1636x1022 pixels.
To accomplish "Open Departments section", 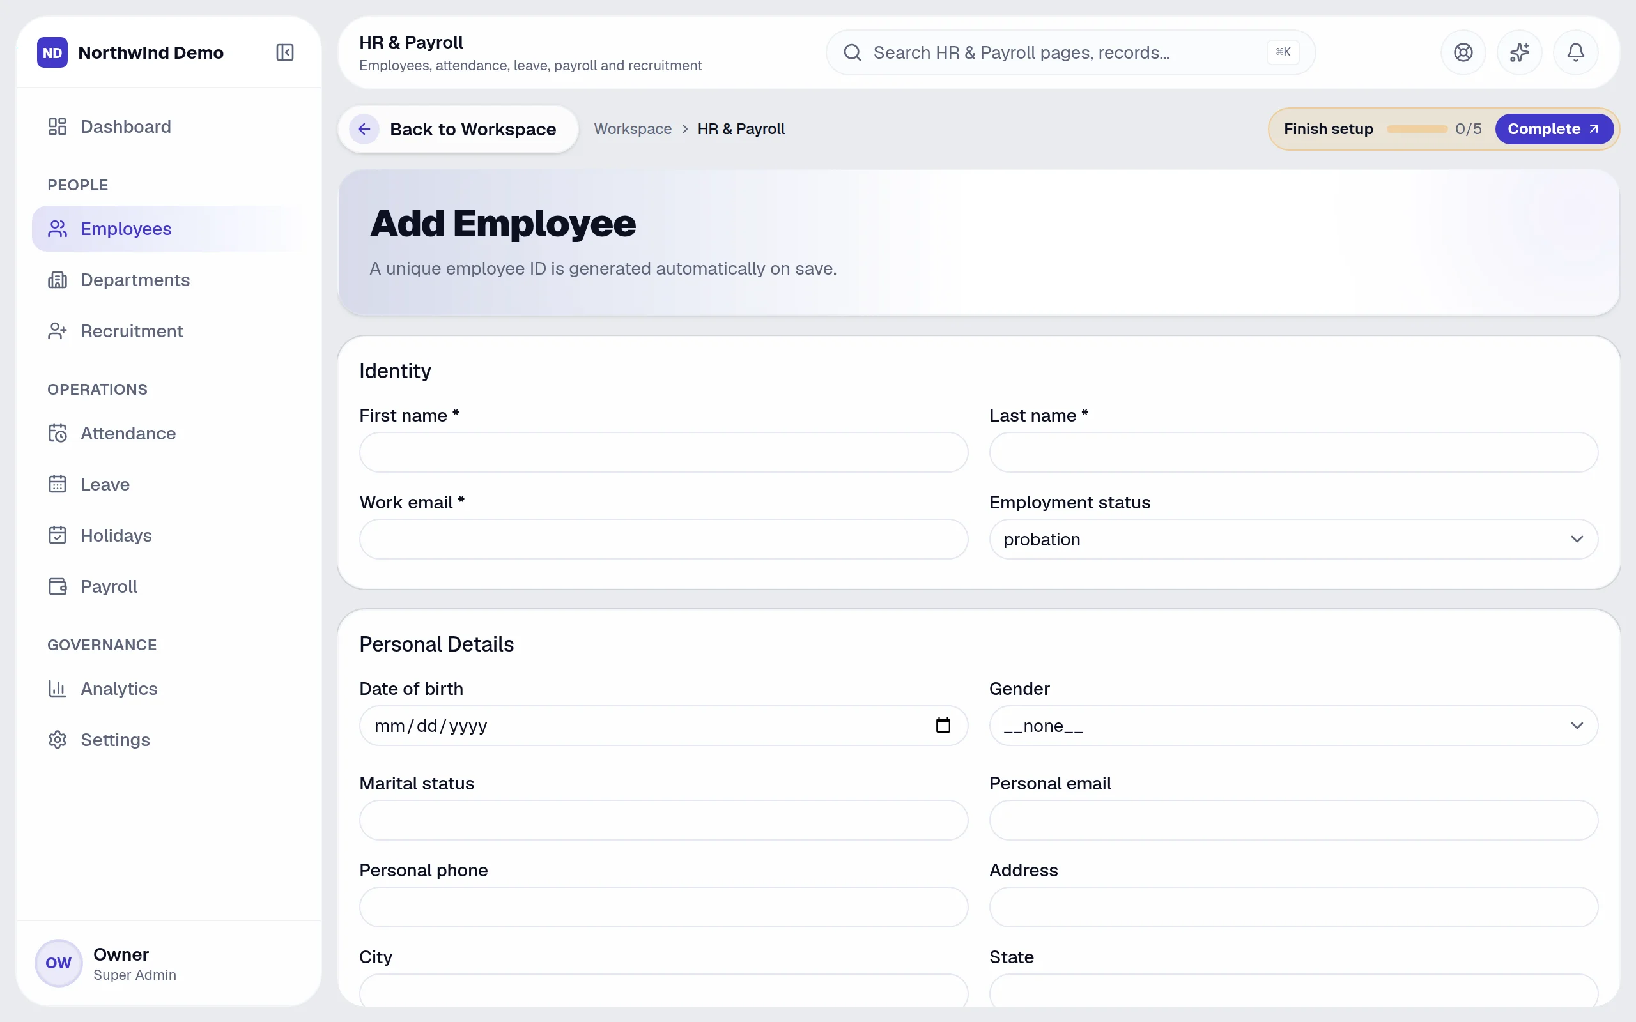I will (x=169, y=280).
